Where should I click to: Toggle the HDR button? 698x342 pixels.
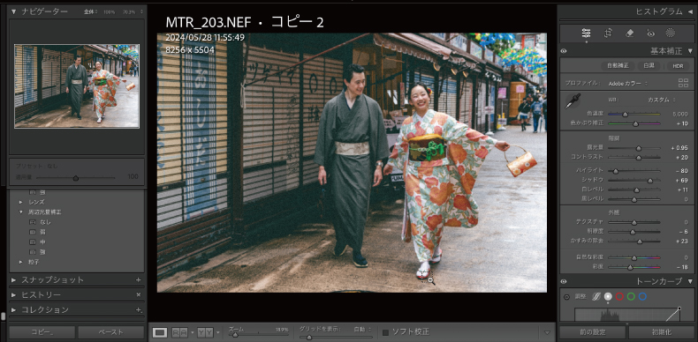coord(678,66)
